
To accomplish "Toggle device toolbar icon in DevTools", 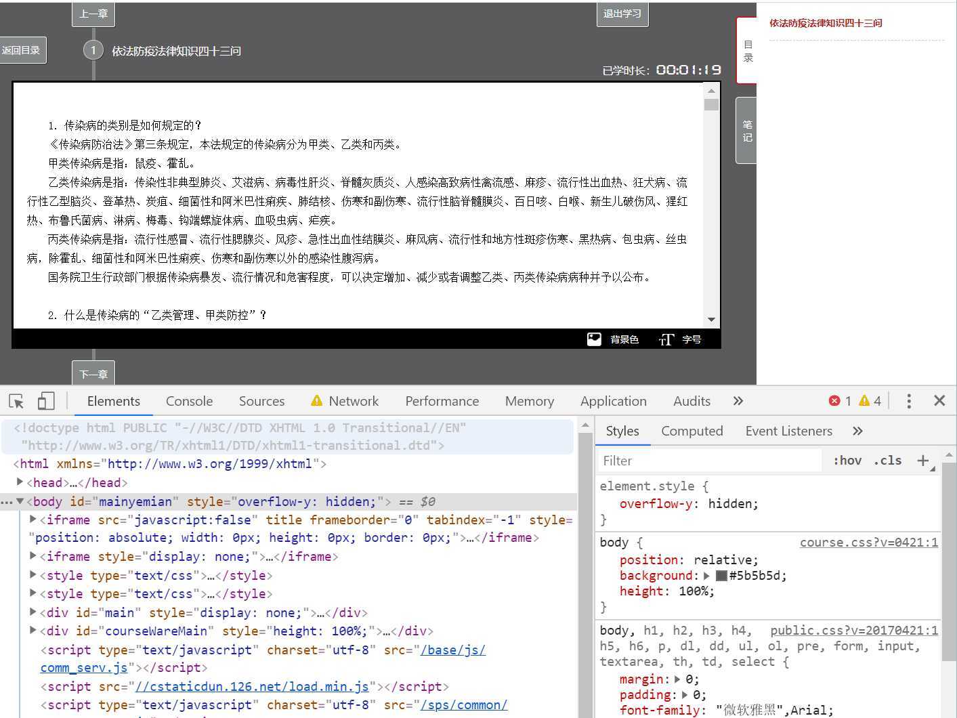I will pos(45,401).
